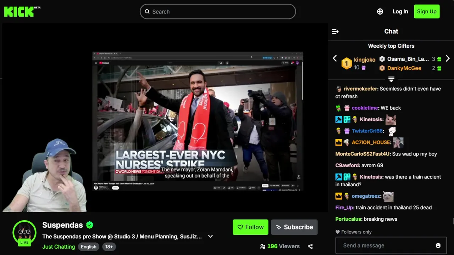Click the Suspendas channel name
The width and height of the screenshot is (454, 255).
coord(62,225)
